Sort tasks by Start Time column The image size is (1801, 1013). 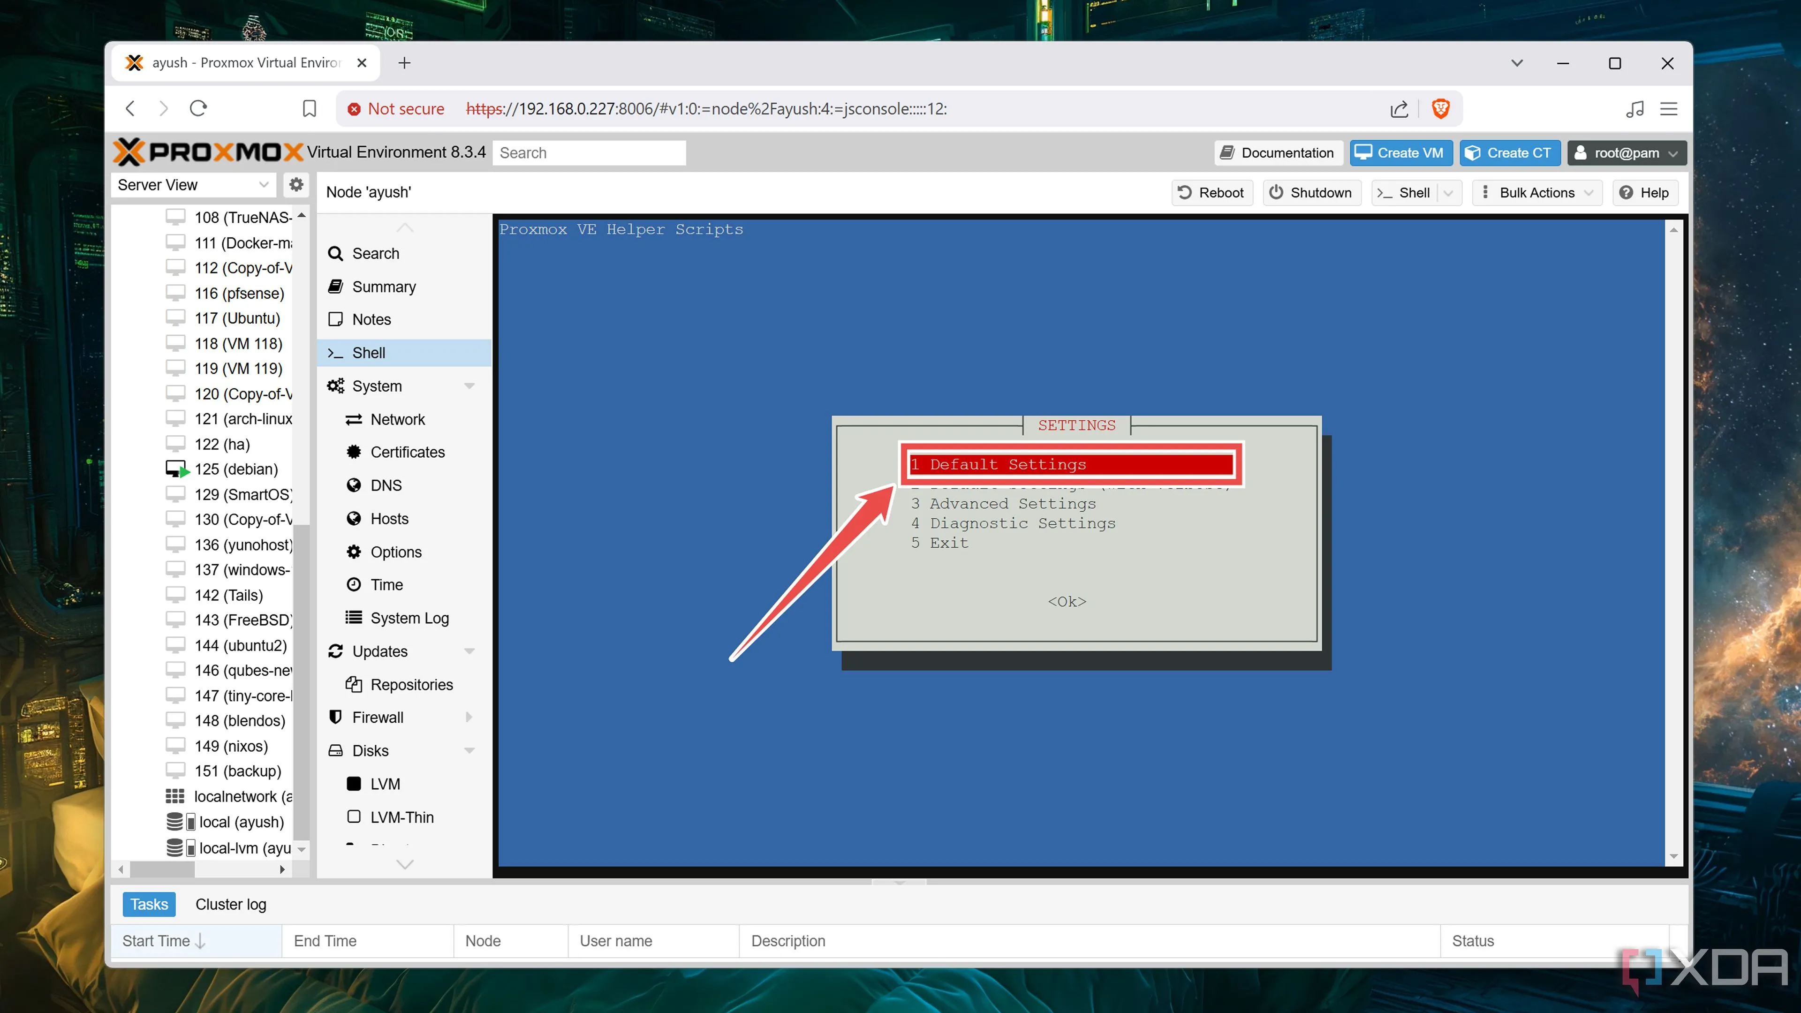(197, 941)
